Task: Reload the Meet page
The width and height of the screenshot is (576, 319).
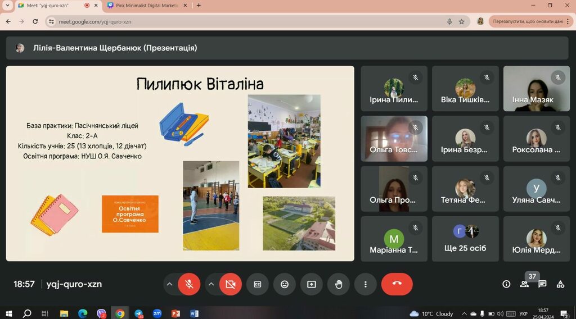Action: pyautogui.click(x=35, y=22)
